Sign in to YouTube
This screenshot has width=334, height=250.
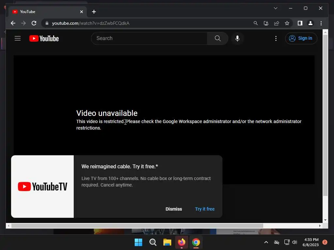point(301,38)
